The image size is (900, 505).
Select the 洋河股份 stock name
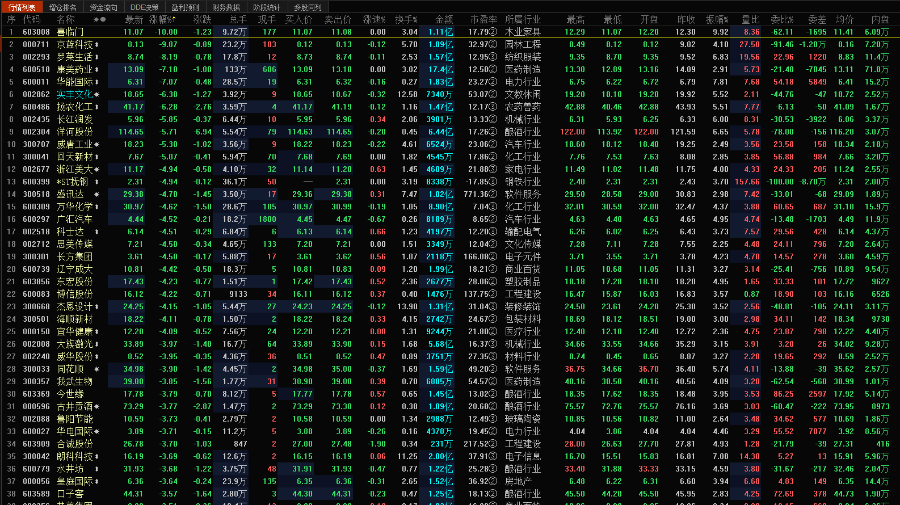point(74,132)
